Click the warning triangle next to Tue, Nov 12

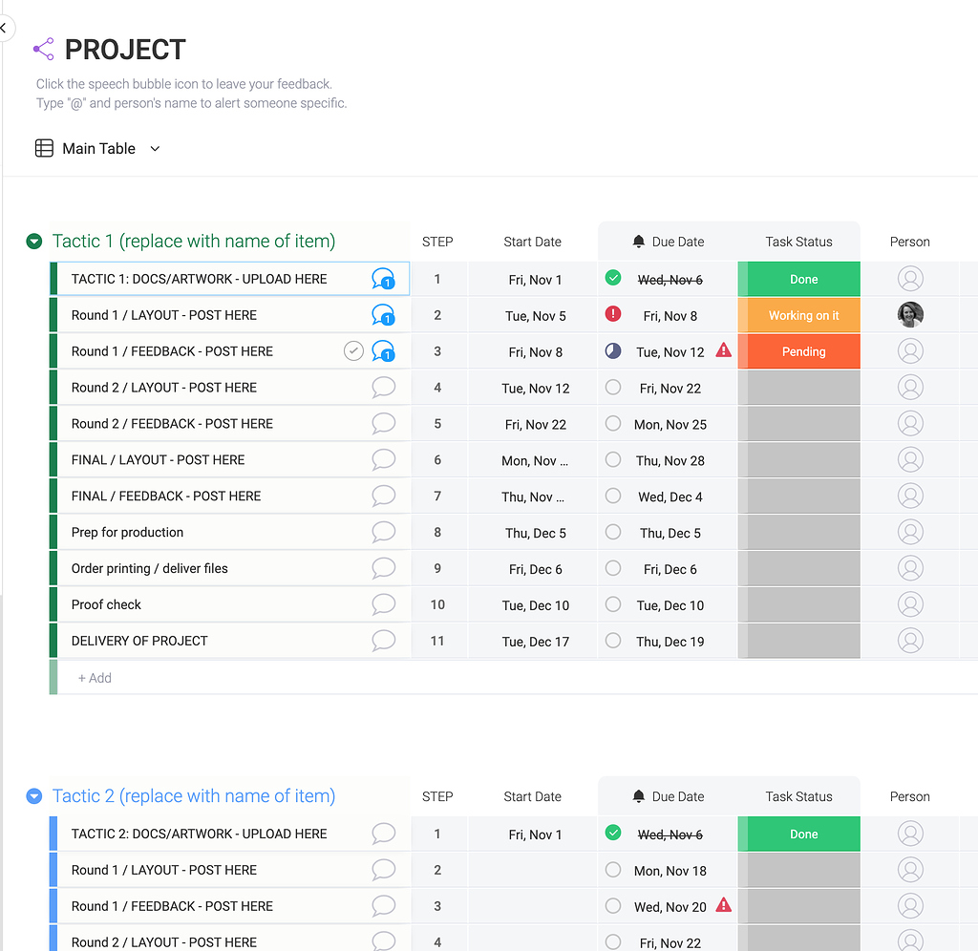coord(724,350)
